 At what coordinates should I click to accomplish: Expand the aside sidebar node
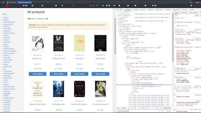(x=124, y=47)
